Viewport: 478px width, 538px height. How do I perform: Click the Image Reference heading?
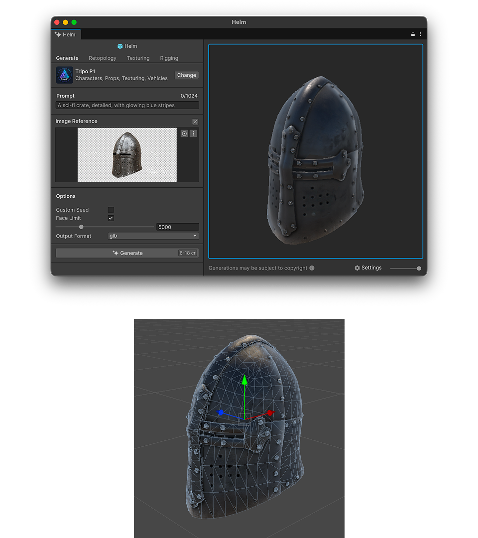pos(77,121)
